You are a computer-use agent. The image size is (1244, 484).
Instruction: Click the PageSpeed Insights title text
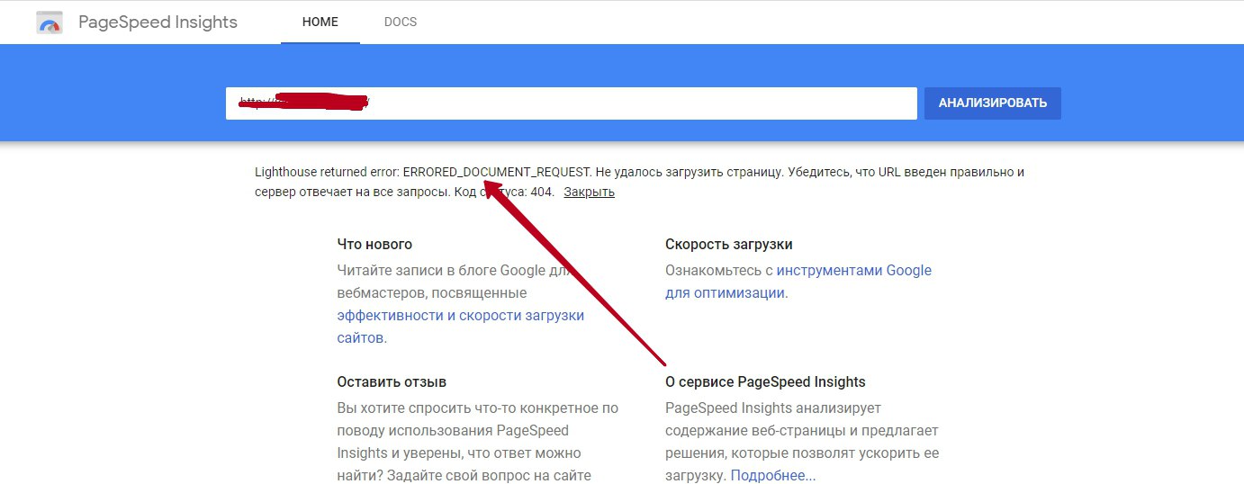(x=158, y=22)
